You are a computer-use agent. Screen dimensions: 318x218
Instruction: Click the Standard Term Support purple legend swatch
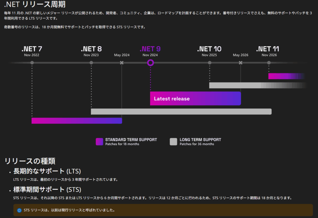99,142
